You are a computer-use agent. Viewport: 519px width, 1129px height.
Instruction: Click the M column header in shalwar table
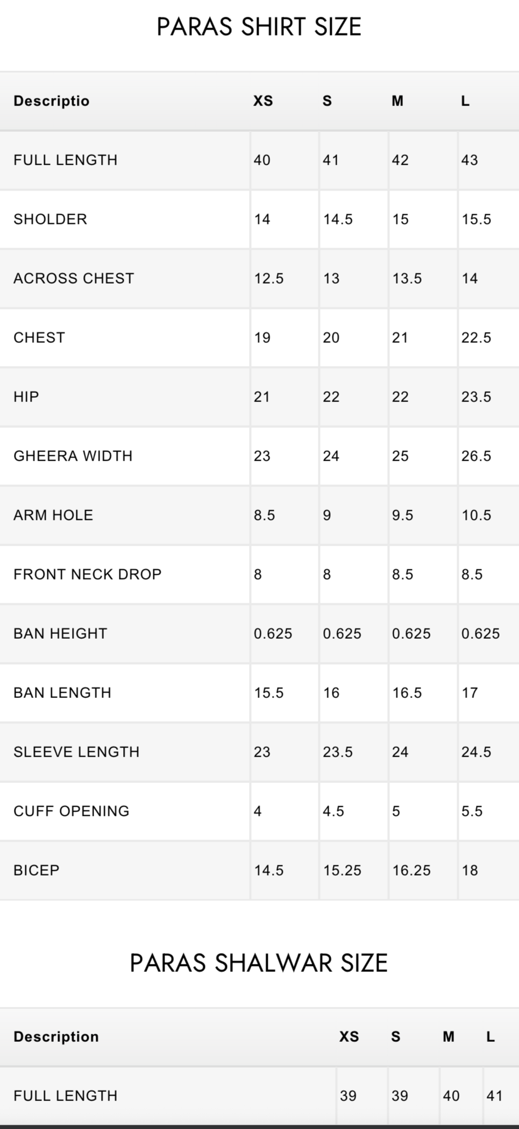(449, 1037)
